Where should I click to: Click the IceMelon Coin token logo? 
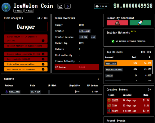tap(6, 7)
